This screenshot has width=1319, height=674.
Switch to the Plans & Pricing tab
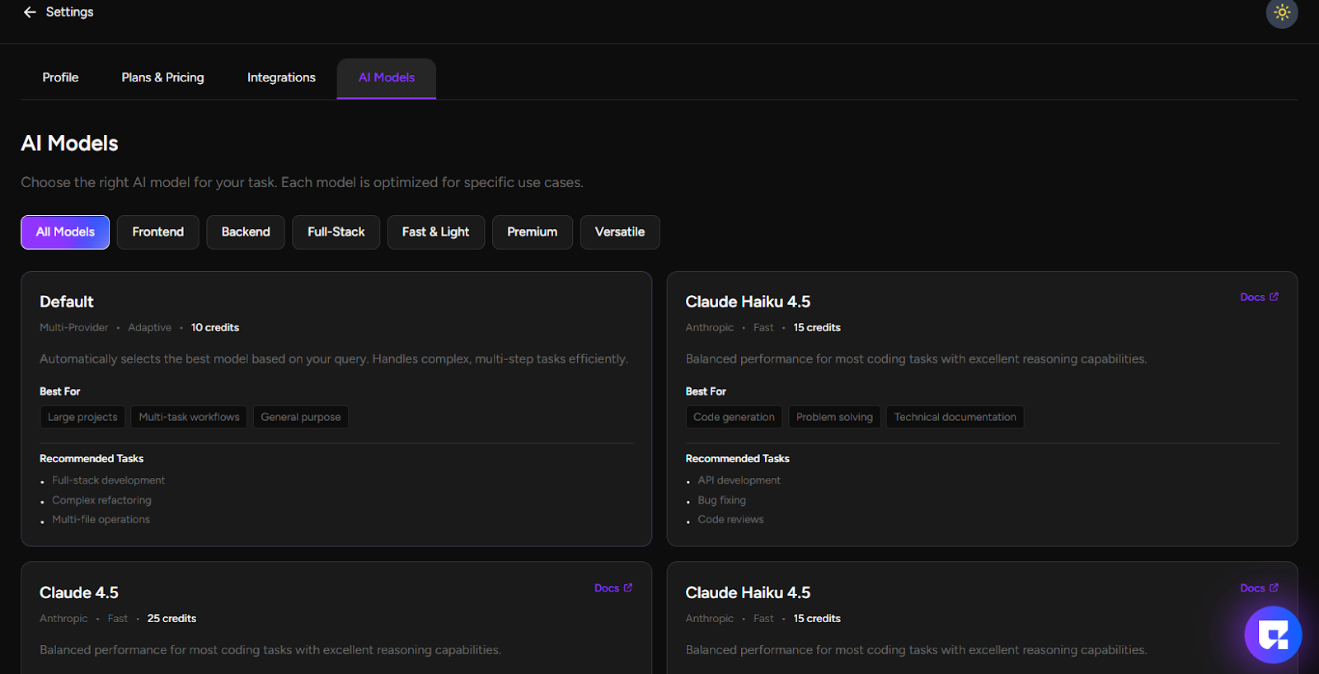tap(162, 77)
